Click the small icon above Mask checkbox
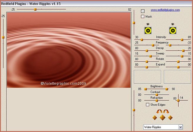 point(143,11)
